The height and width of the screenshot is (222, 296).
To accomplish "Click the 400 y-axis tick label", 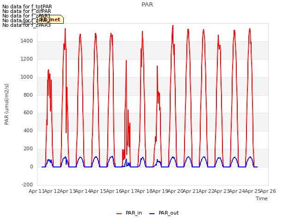I will 28,130.
